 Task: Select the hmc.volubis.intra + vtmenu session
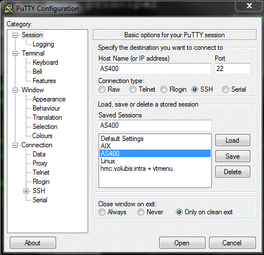(x=137, y=168)
